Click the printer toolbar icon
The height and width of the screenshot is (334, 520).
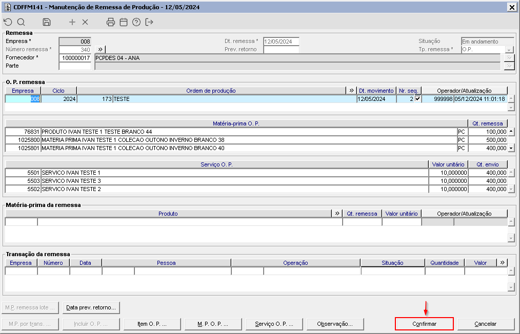(x=111, y=22)
